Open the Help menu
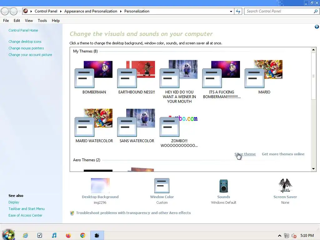This screenshot has width=320, height=240. click(56, 20)
